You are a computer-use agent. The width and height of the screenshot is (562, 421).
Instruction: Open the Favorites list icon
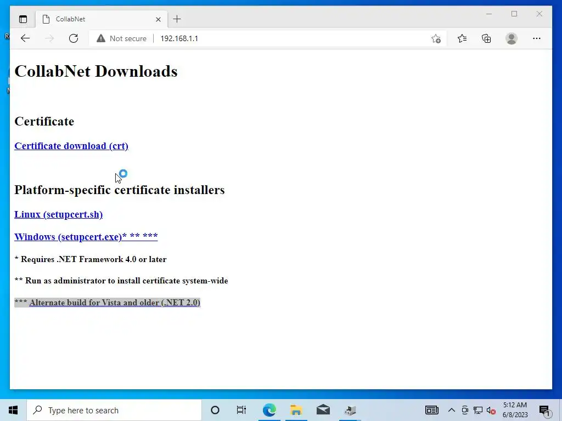[462, 38]
